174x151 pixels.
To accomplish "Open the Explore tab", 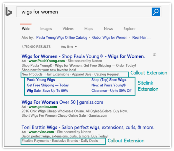I will click(129, 29).
